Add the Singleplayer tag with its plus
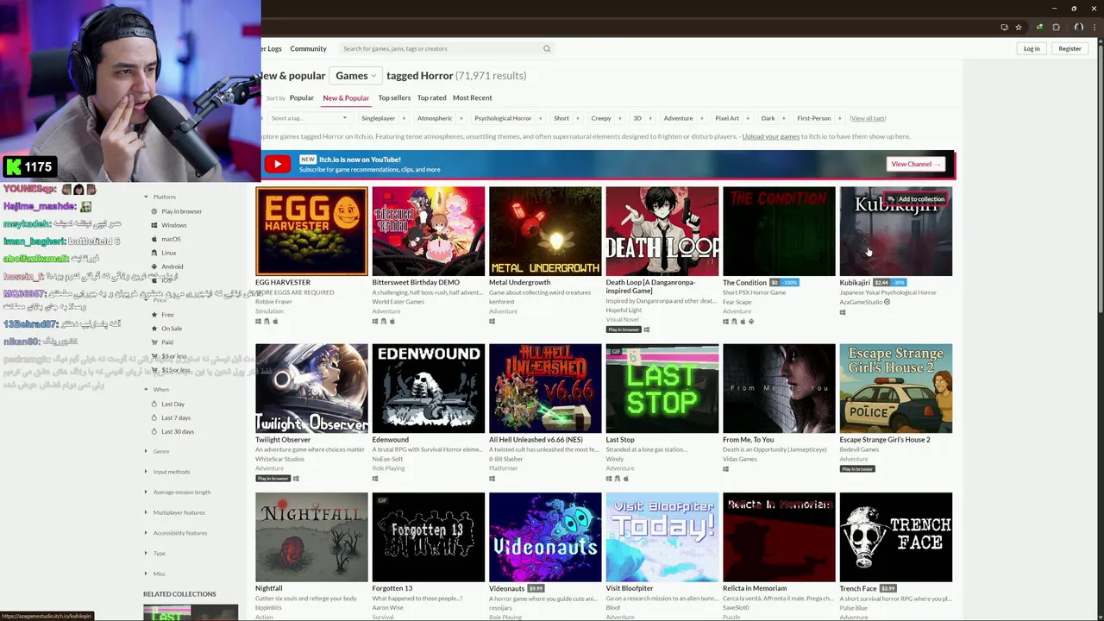This screenshot has width=1104, height=621. (x=405, y=118)
